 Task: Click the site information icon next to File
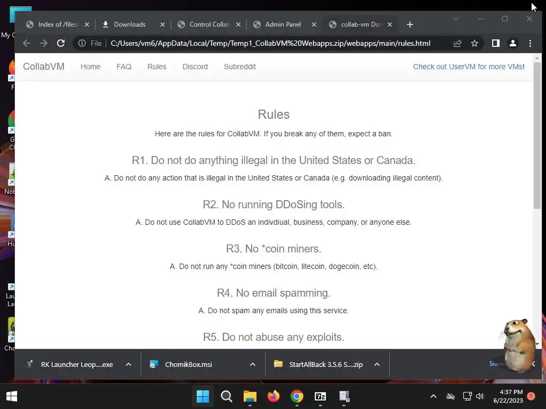[x=82, y=43]
